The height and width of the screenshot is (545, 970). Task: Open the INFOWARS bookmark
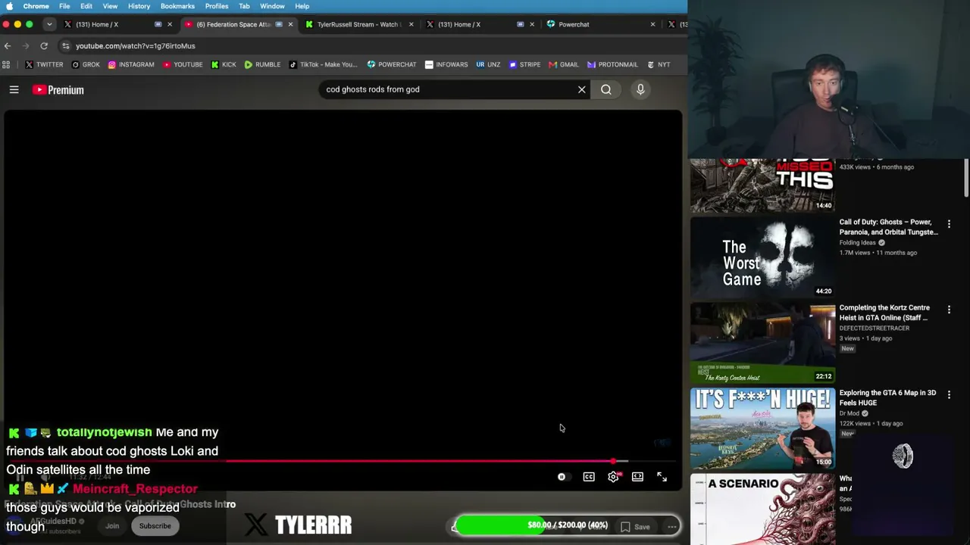[446, 64]
